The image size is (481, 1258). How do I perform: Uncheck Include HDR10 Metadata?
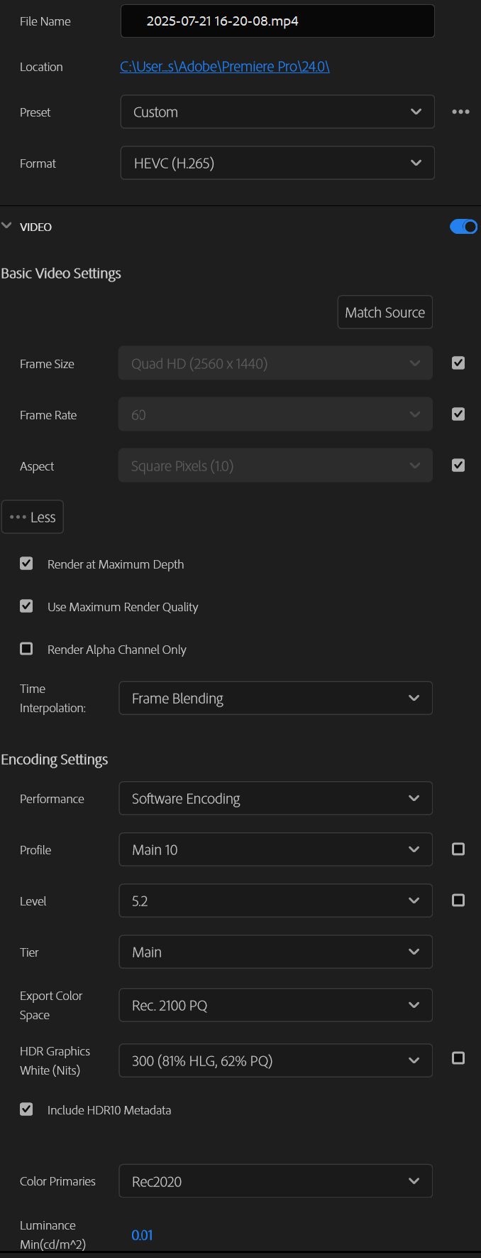[26, 1109]
